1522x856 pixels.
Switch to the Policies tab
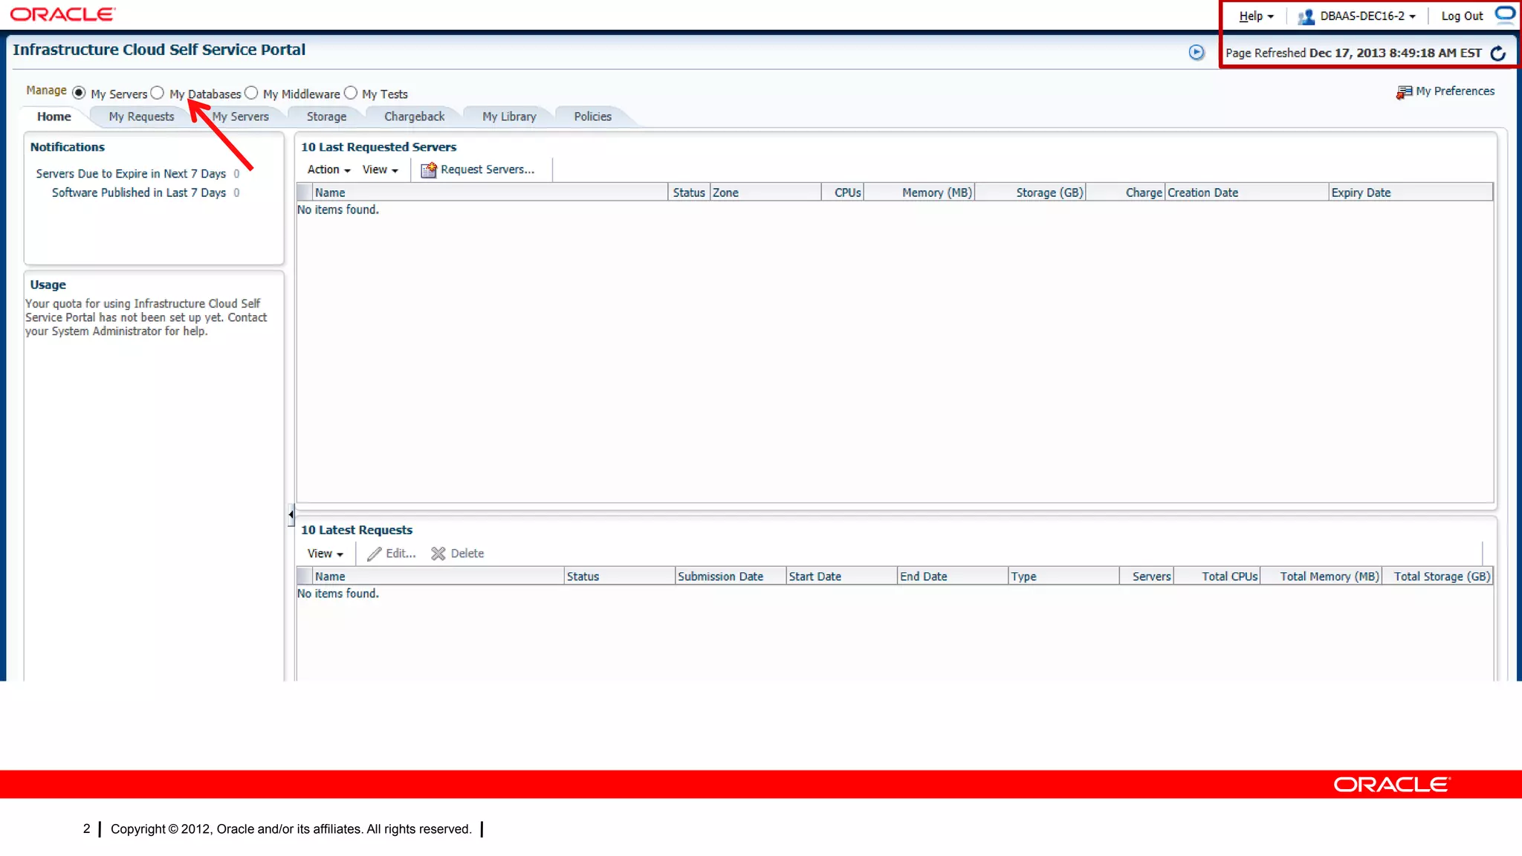pos(592,117)
